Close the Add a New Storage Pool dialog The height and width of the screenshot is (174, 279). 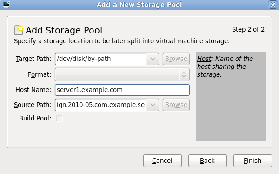pos(272,5)
